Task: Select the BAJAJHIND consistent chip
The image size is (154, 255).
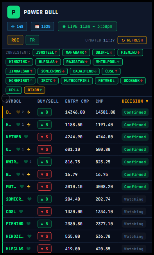Action: point(85,71)
